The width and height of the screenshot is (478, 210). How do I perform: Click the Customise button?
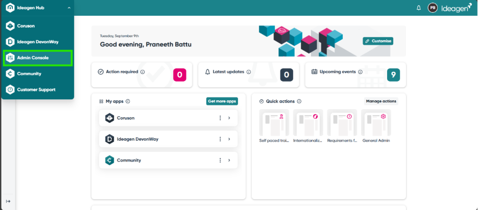pos(378,41)
